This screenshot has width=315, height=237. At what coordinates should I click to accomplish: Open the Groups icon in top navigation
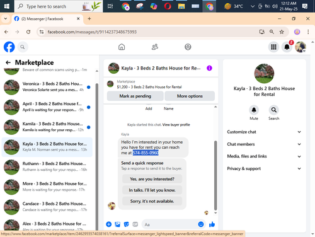pos(188,47)
